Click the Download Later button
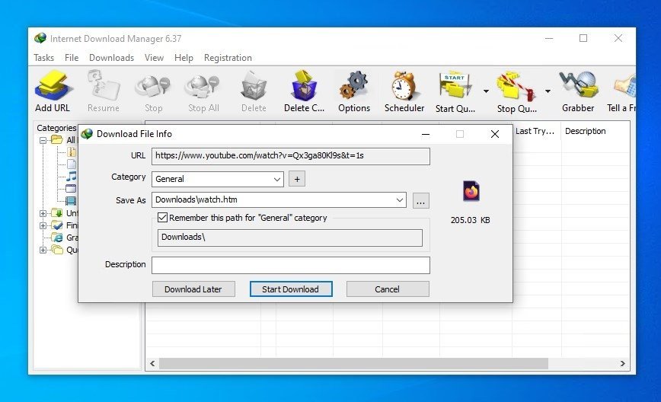661x402 pixels. click(193, 289)
